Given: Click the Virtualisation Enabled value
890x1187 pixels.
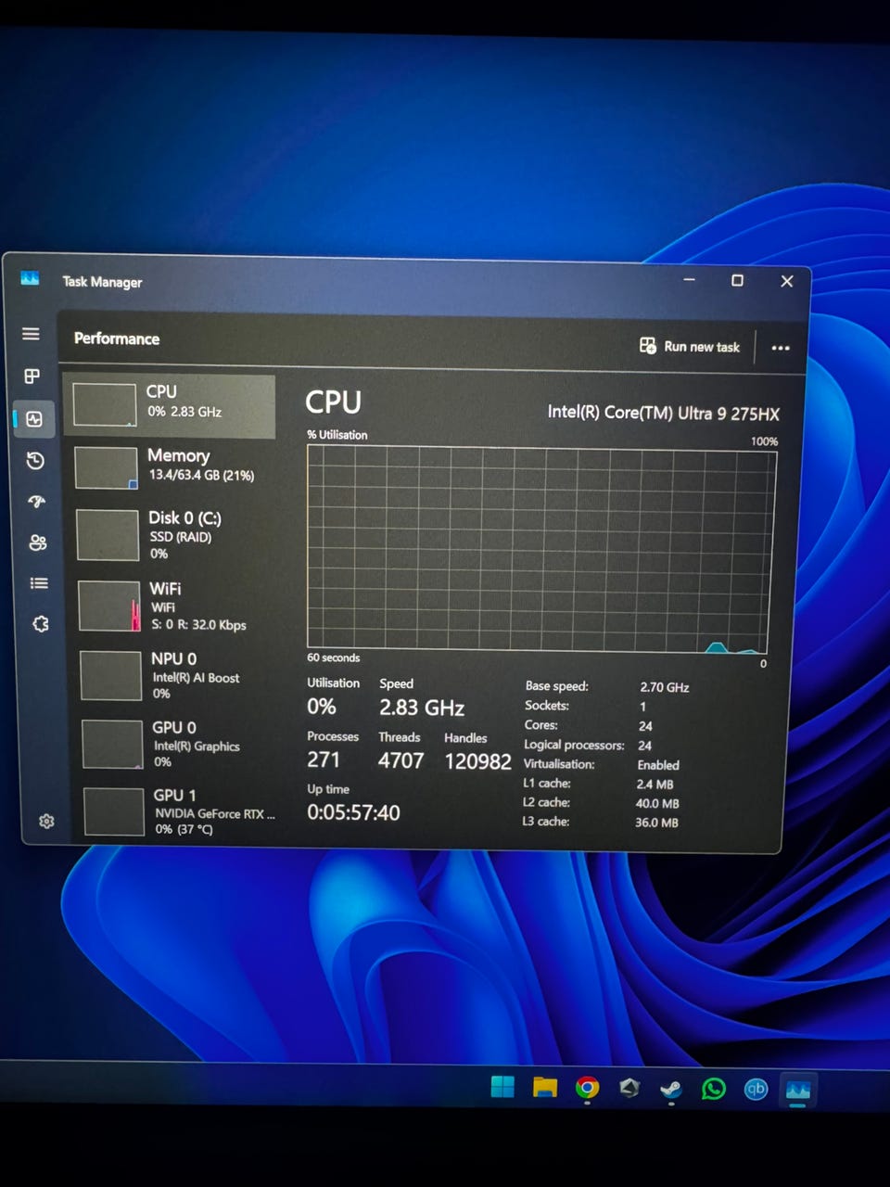Looking at the screenshot, I should 658,765.
